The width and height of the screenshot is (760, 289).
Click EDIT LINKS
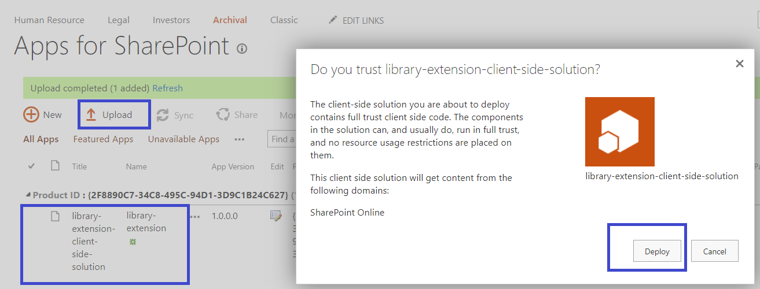point(363,21)
